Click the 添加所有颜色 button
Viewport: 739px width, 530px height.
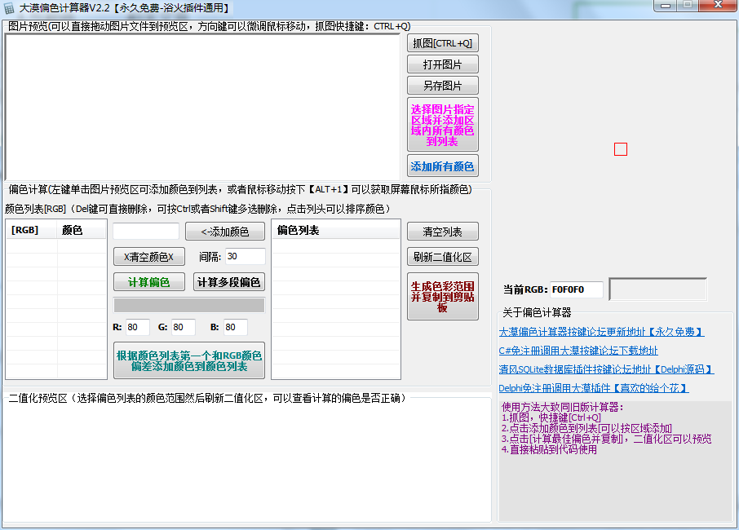click(443, 166)
